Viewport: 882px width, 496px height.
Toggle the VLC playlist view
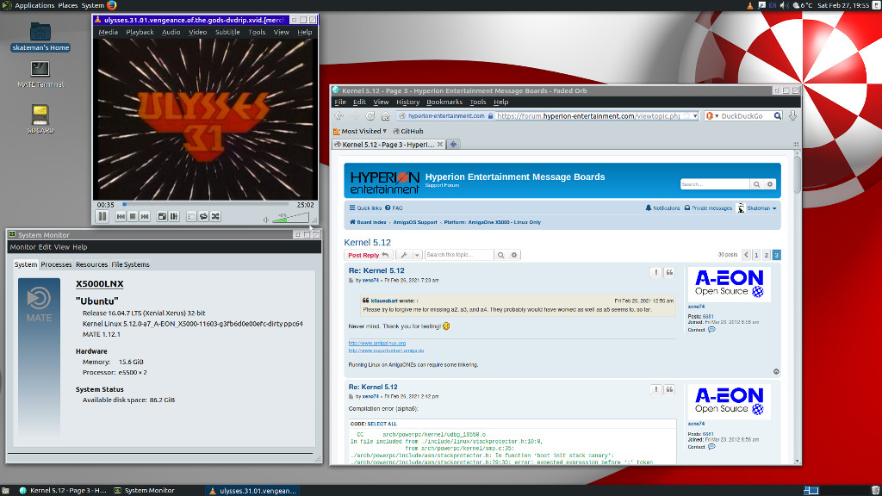tap(191, 216)
